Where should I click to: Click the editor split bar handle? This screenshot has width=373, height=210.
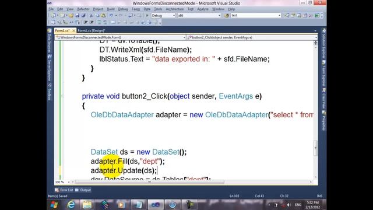pyautogui.click(x=315, y=43)
